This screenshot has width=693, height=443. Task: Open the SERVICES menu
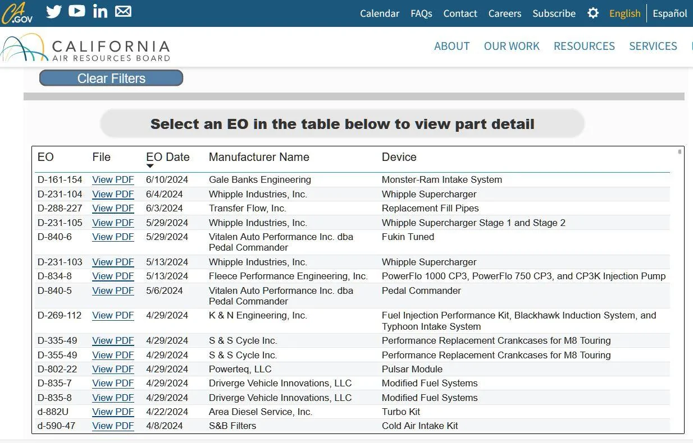pyautogui.click(x=653, y=46)
